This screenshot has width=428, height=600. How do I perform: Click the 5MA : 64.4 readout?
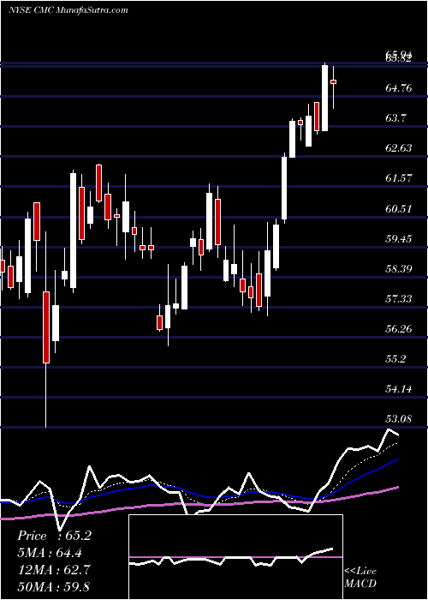coord(50,553)
